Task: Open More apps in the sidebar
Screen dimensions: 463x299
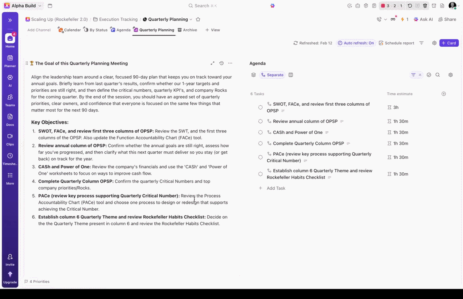Action: (10, 178)
